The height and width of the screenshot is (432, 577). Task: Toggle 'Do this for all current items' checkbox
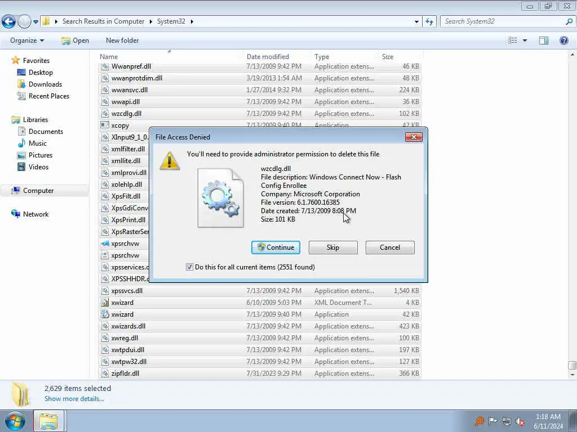[189, 267]
